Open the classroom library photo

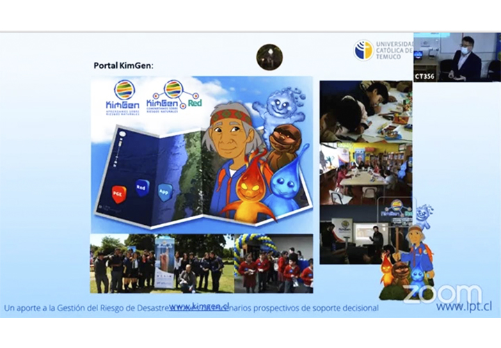tap(367, 174)
